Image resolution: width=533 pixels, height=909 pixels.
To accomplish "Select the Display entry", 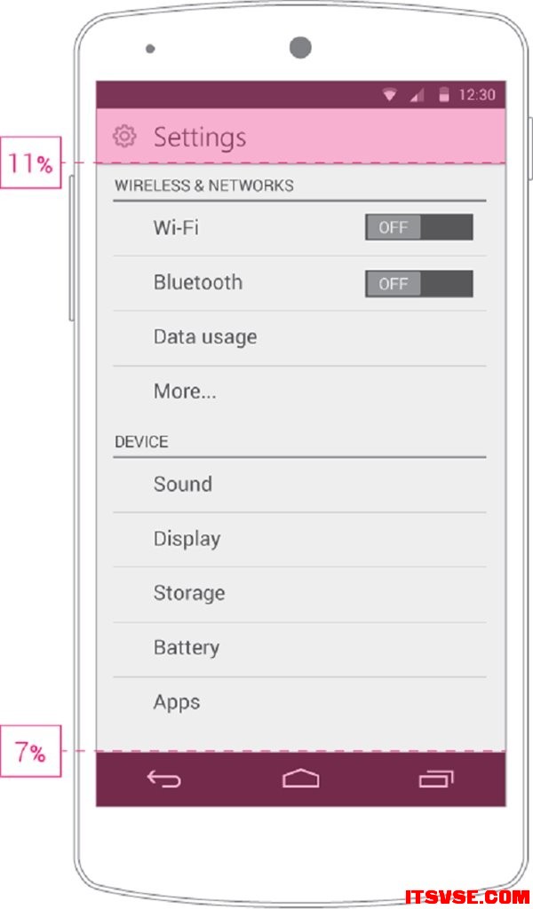I will pyautogui.click(x=299, y=539).
